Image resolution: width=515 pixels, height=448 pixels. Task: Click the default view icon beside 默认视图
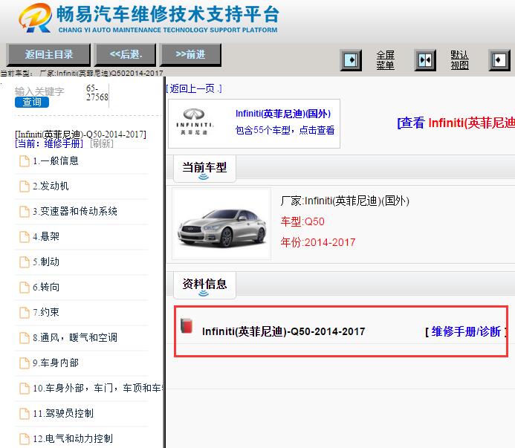pyautogui.click(x=425, y=60)
